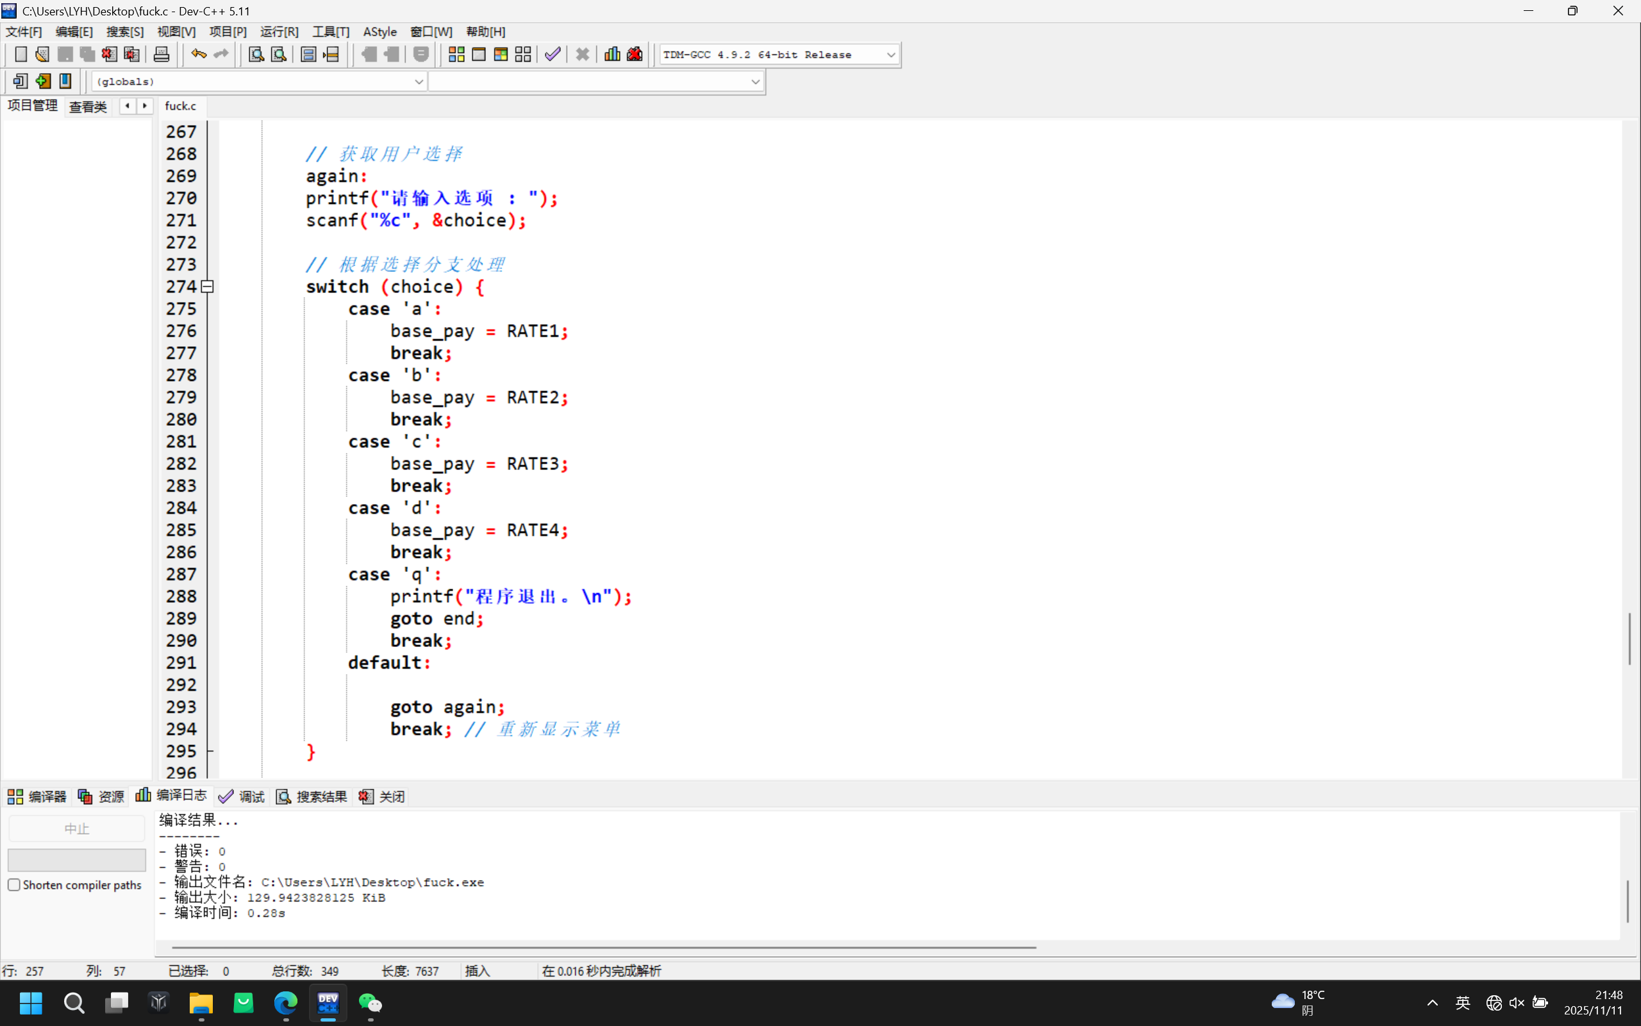Click the Find magnifier toolbar icon
Screen dimensions: 1641x1026
coord(256,55)
